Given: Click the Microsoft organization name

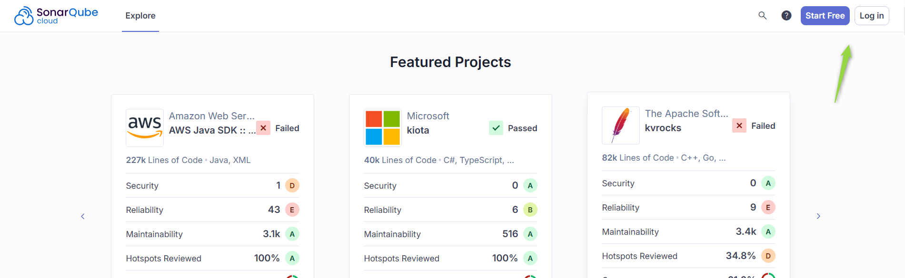Looking at the screenshot, I should coord(428,116).
